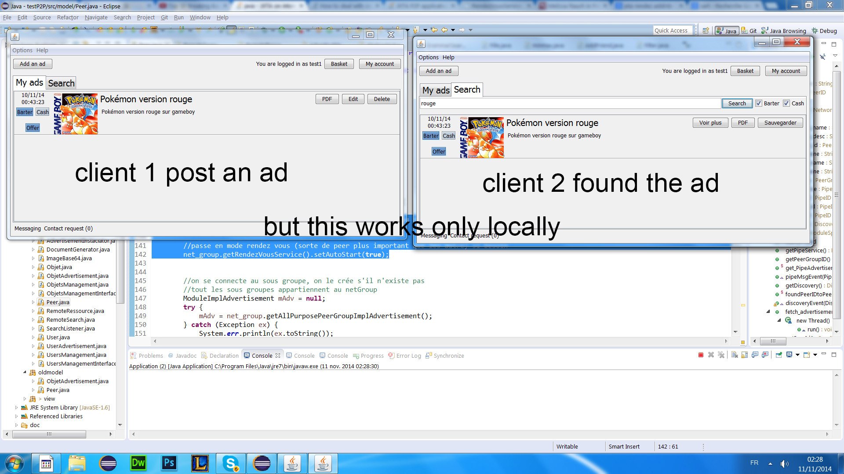The width and height of the screenshot is (844, 474).
Task: Click the Outline horizontal scrollbar thumb
Action: tap(772, 341)
